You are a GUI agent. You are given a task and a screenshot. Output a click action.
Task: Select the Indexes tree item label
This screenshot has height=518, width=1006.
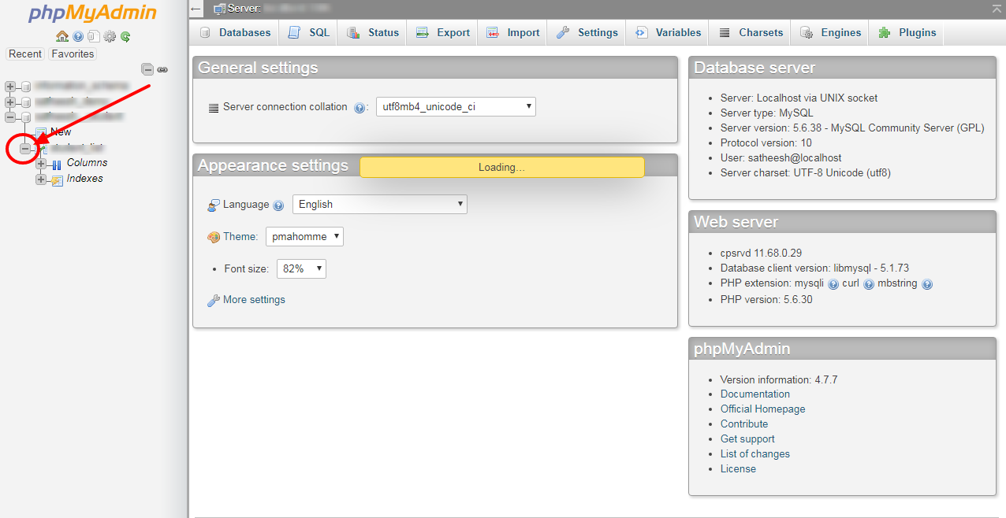tap(84, 179)
